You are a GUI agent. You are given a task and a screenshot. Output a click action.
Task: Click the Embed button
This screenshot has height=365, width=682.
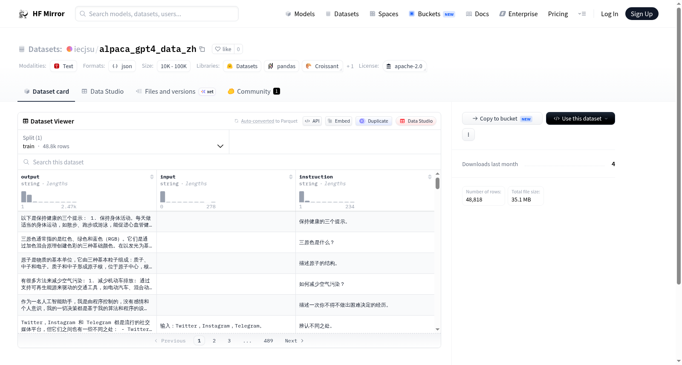[338, 121]
